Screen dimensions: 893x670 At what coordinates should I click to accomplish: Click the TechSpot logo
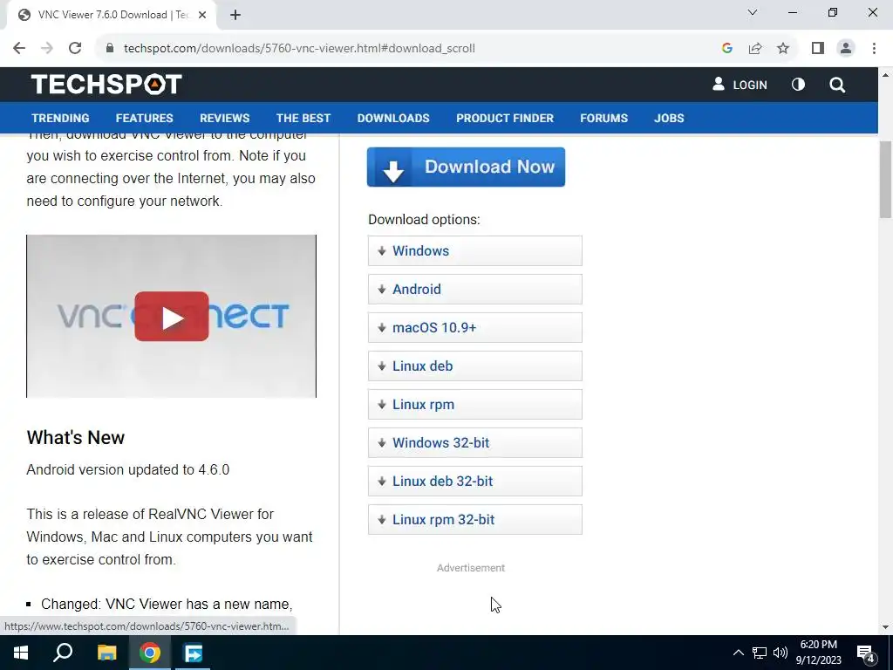(106, 85)
